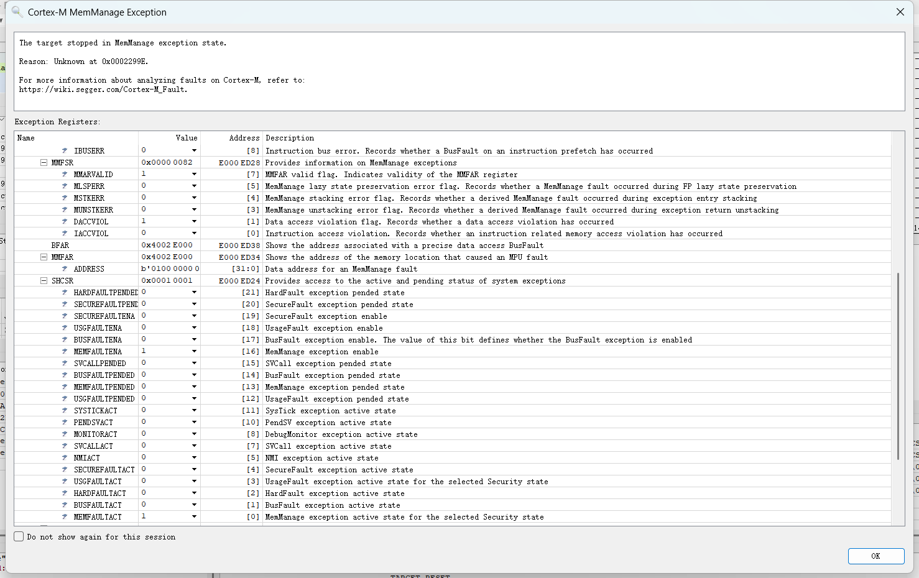Select the BUSFAULTENA lightning icon
The image size is (919, 578).
65,339
